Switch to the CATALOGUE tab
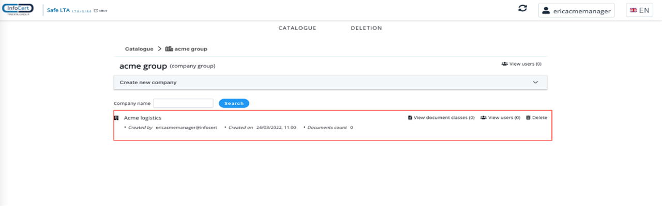 click(x=297, y=28)
